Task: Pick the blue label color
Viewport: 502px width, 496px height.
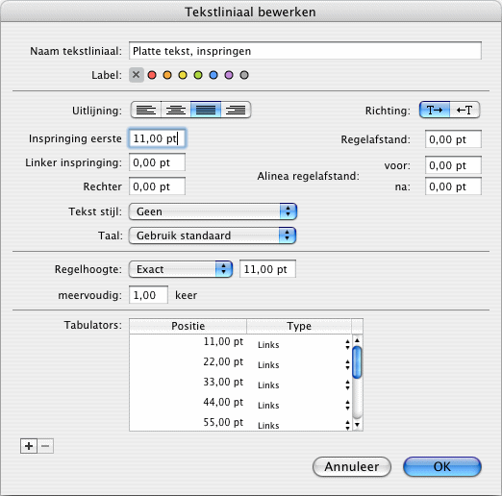Action: pyautogui.click(x=213, y=75)
